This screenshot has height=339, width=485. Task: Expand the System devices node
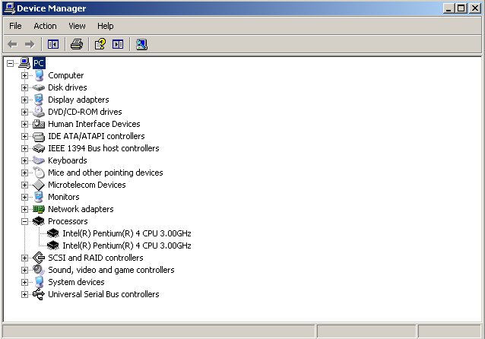tap(24, 282)
